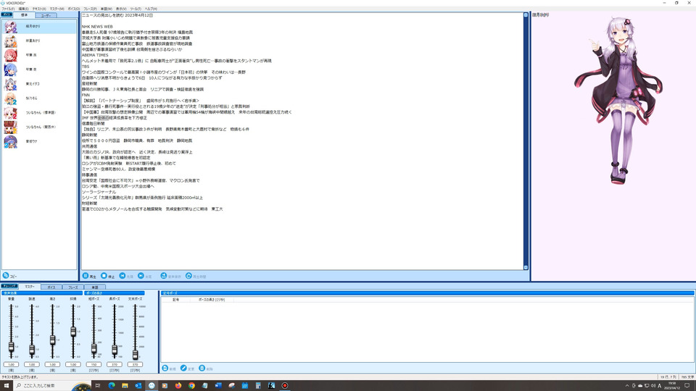Switch to the フレーズ tuning tab

[73, 287]
